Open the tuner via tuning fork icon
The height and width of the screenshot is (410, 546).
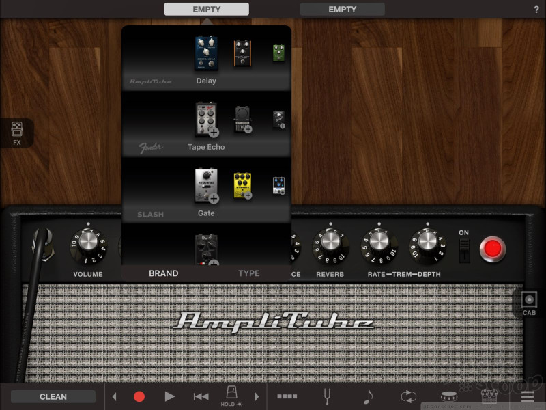(327, 396)
